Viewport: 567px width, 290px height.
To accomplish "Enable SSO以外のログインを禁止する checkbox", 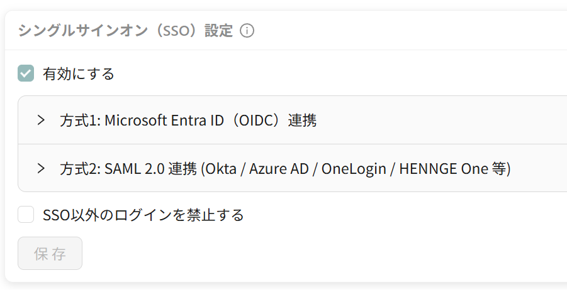I will point(26,215).
